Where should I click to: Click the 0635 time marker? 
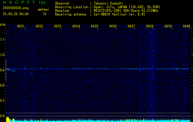click(95, 26)
